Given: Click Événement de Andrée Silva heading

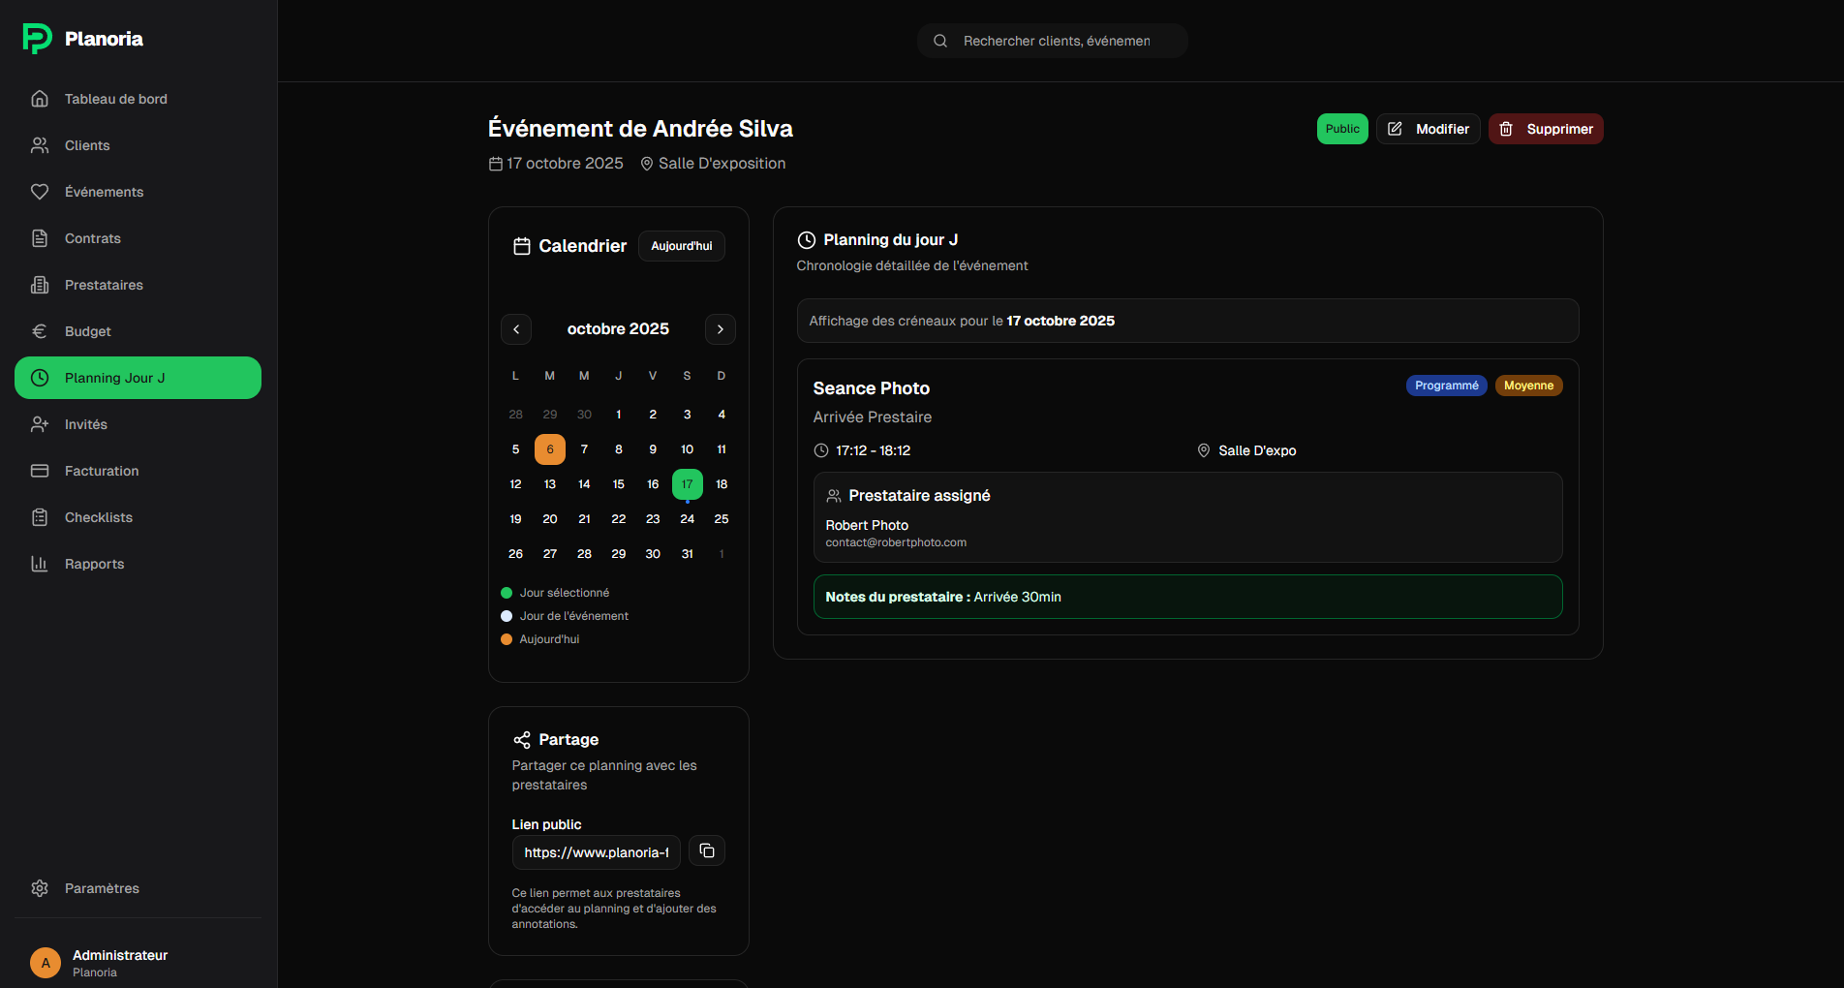Looking at the screenshot, I should pyautogui.click(x=640, y=129).
